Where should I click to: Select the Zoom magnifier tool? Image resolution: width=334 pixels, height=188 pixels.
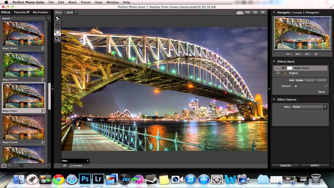[58, 39]
